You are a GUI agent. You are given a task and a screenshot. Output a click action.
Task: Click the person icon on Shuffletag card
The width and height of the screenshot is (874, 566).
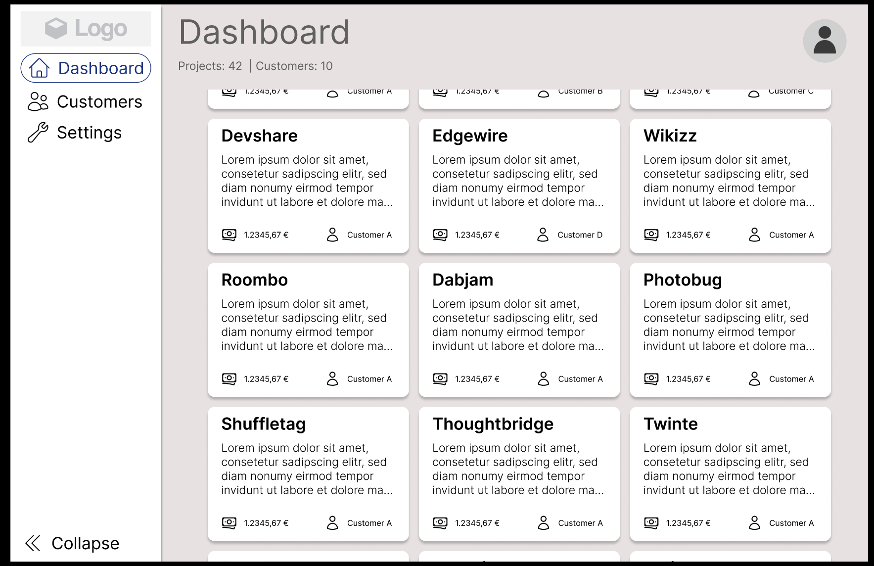332,523
